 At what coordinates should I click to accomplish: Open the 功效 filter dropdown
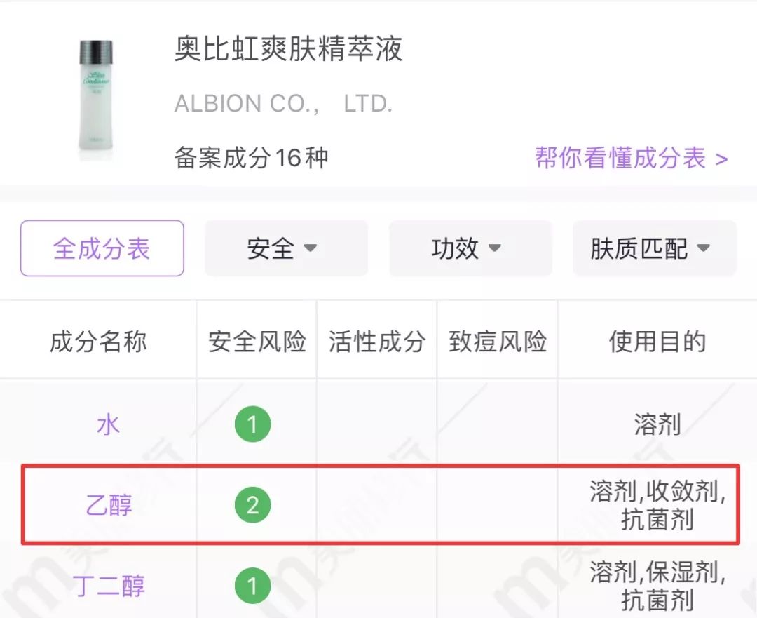[470, 248]
